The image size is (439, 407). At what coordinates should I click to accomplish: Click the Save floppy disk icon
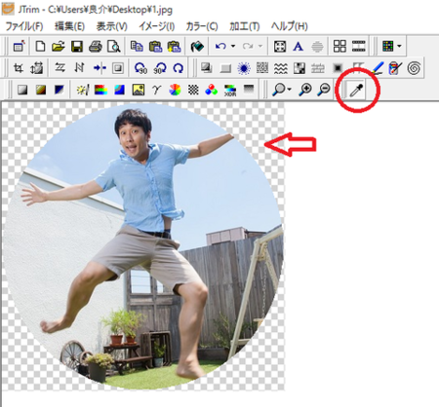coord(77,47)
